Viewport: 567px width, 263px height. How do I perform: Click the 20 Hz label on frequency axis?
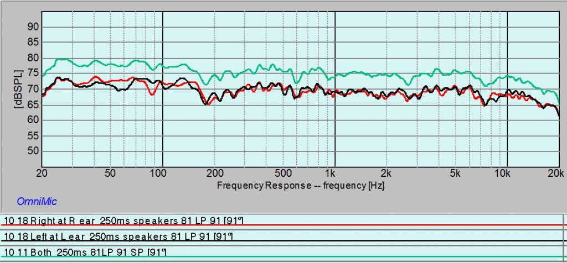pos(42,173)
